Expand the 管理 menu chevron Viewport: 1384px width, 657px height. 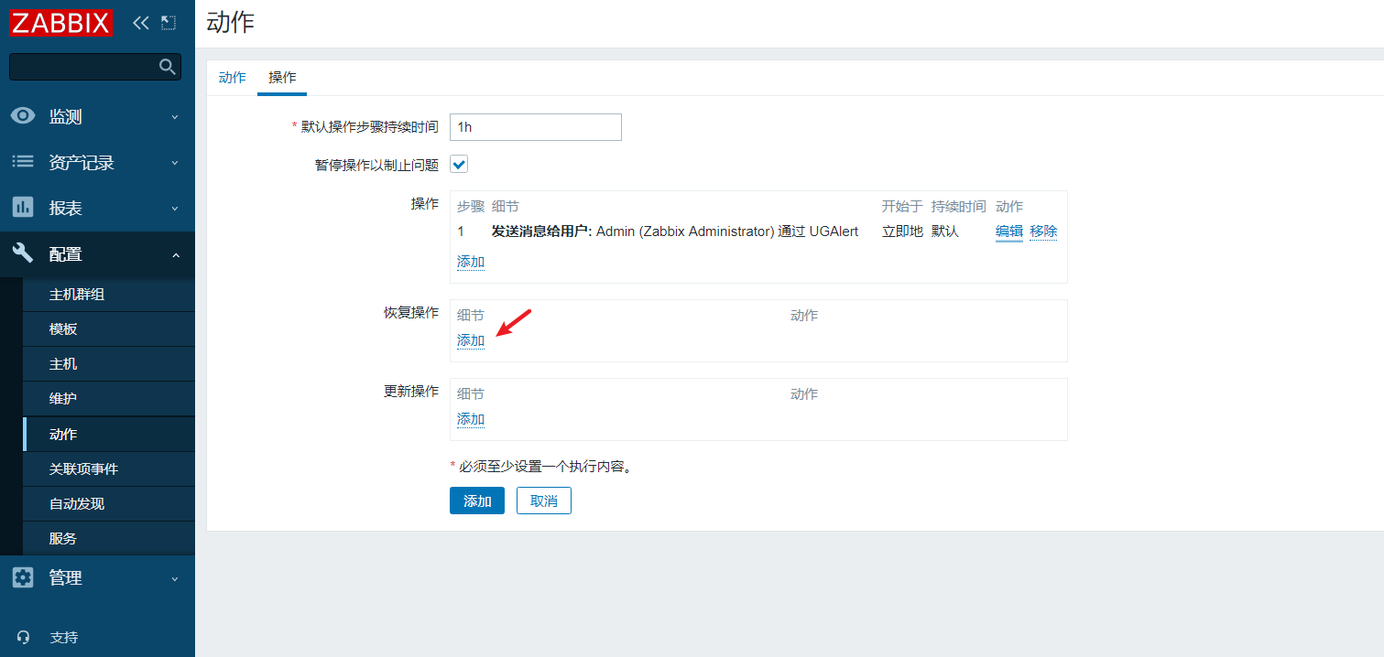(175, 578)
